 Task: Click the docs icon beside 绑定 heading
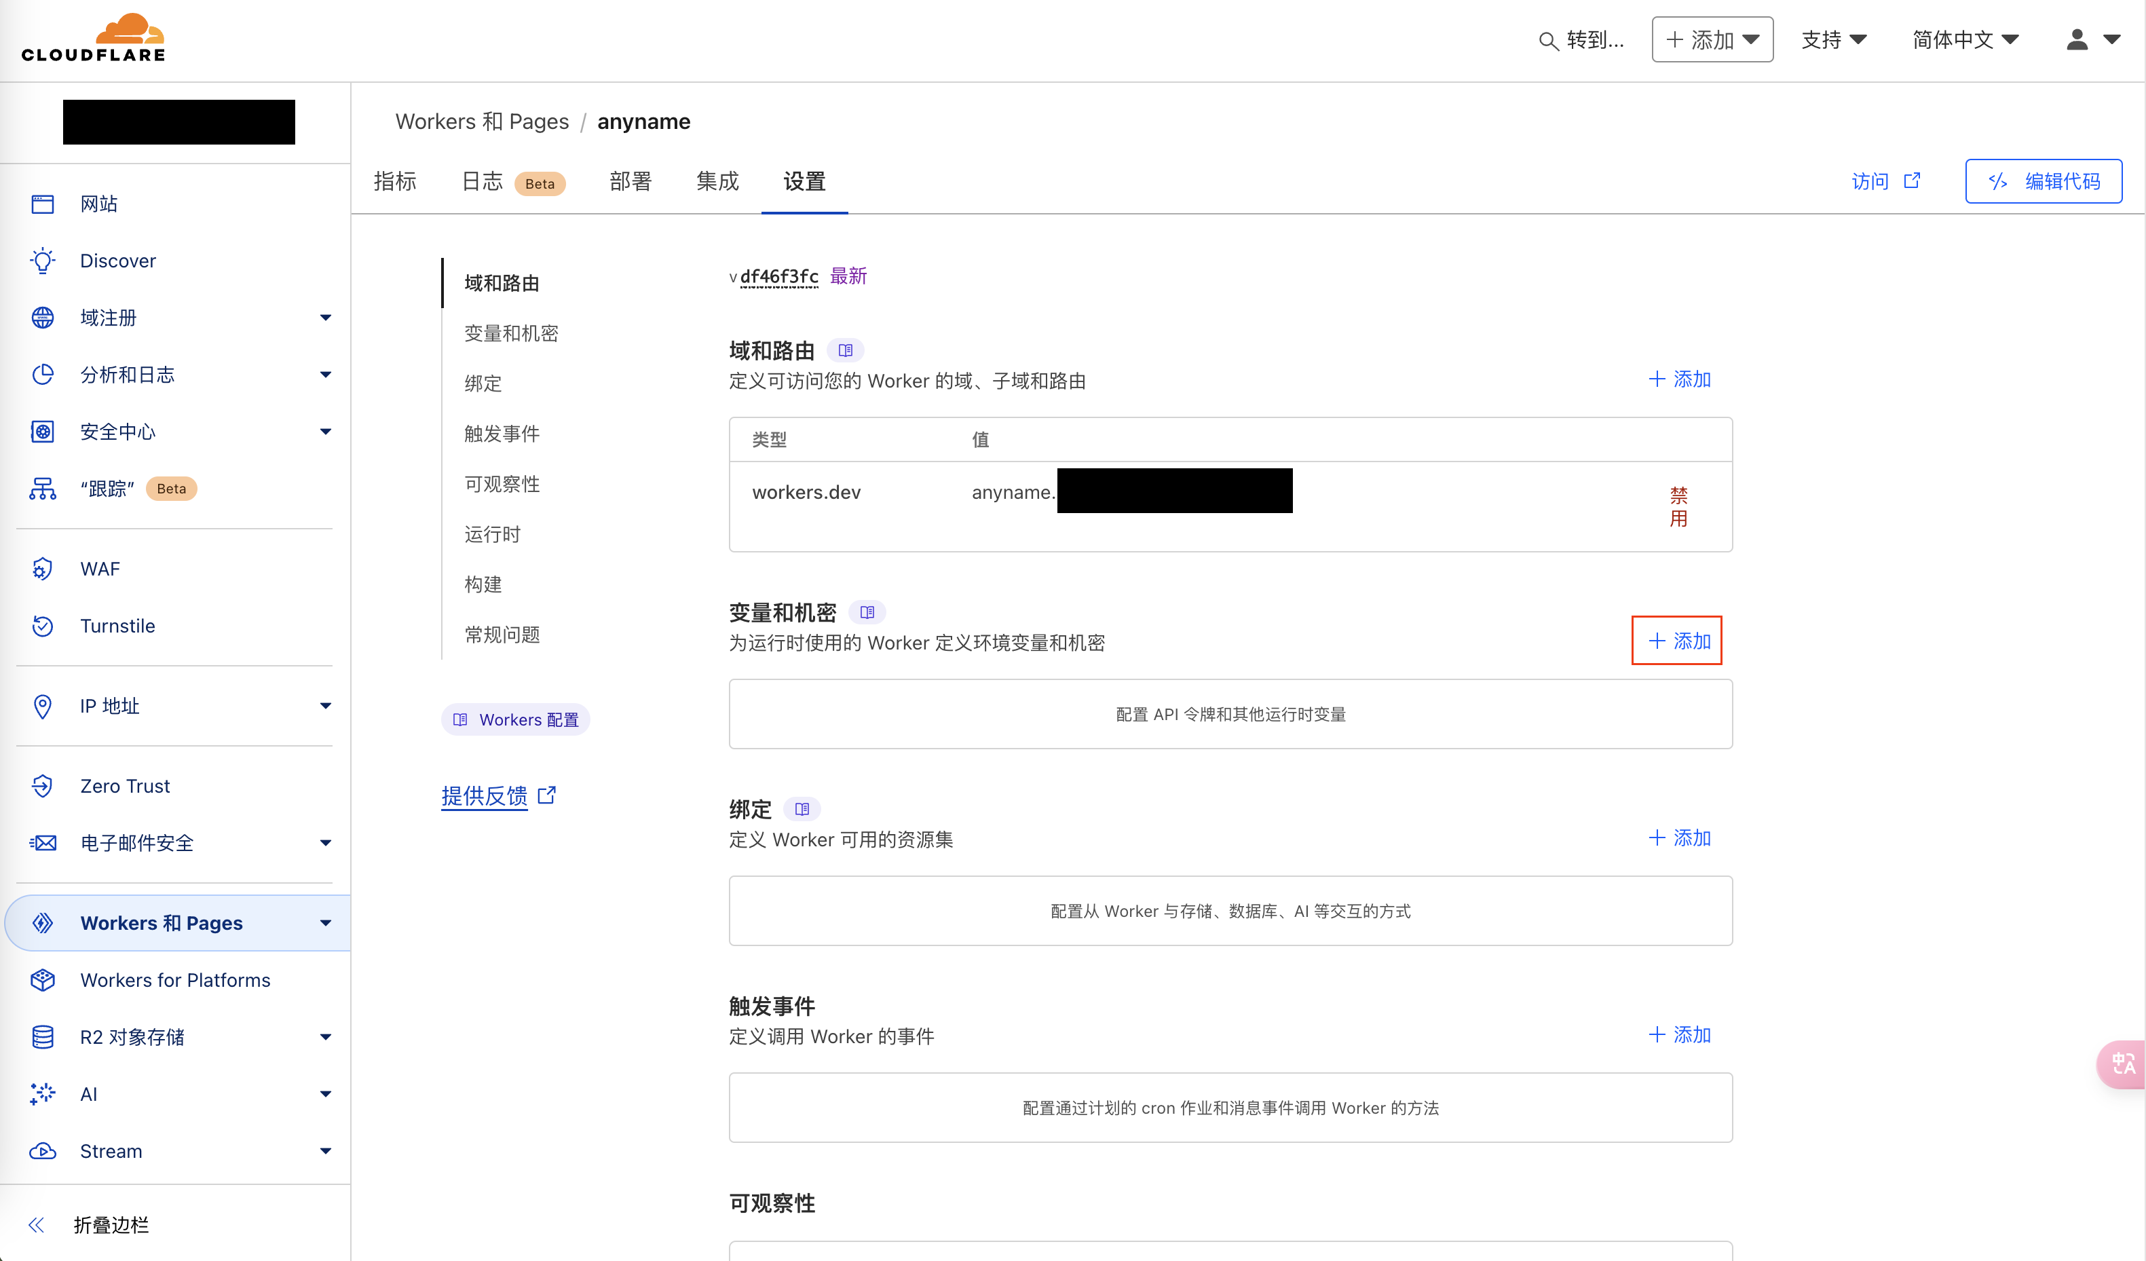(802, 809)
